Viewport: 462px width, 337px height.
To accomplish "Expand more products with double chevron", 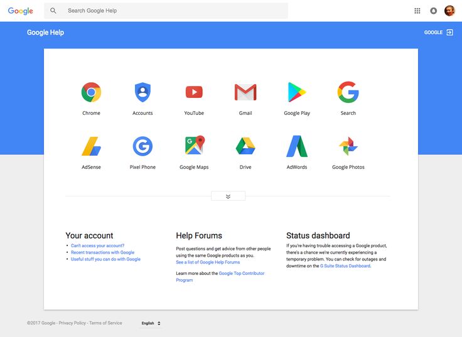I will coord(228,196).
